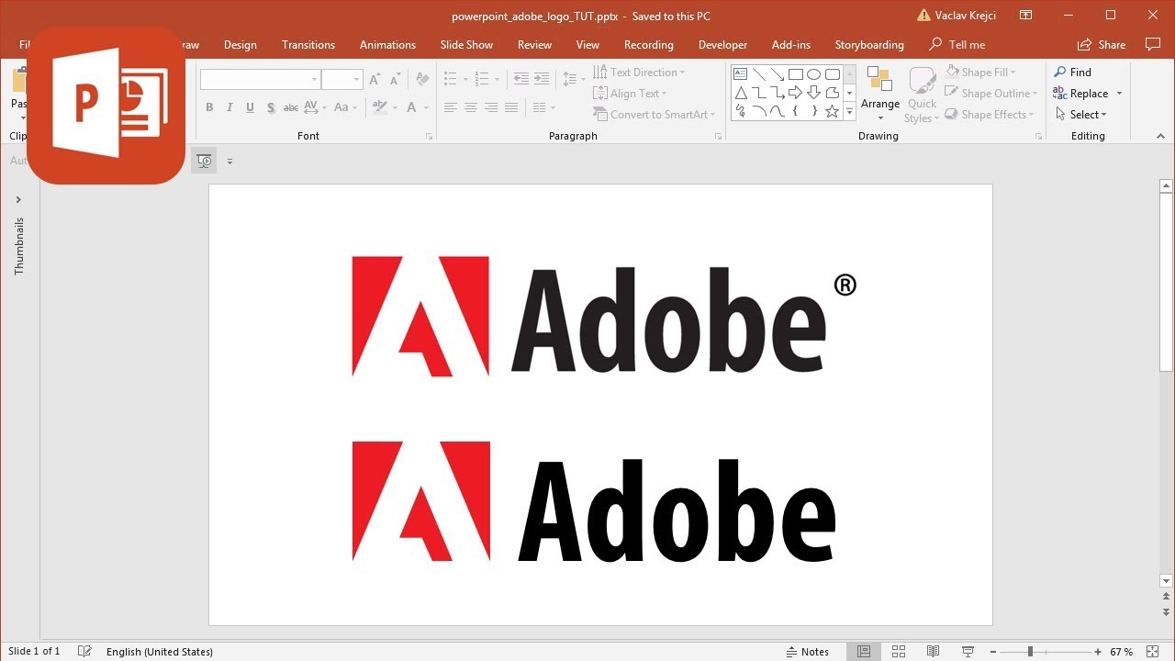Expand the Shapes gallery More arrow

849,111
